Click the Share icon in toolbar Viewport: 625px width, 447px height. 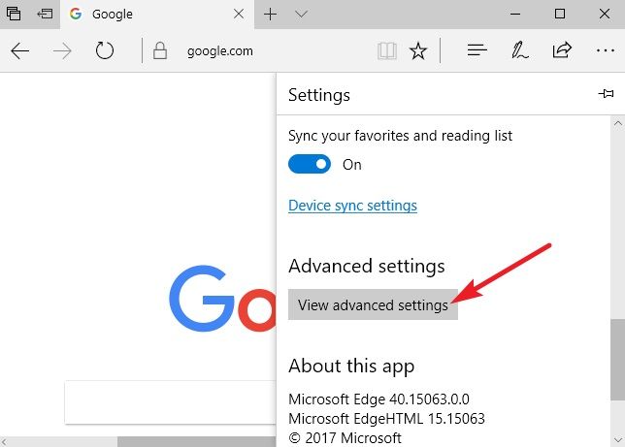tap(562, 51)
